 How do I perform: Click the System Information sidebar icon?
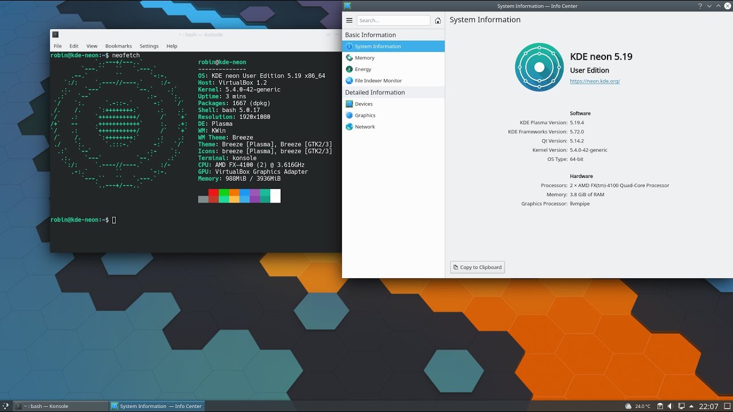point(349,46)
